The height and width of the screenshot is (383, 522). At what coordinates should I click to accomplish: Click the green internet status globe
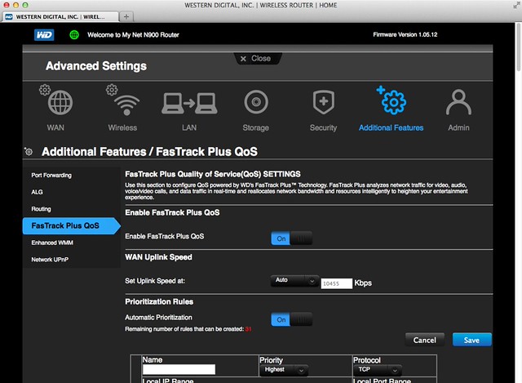coord(73,35)
